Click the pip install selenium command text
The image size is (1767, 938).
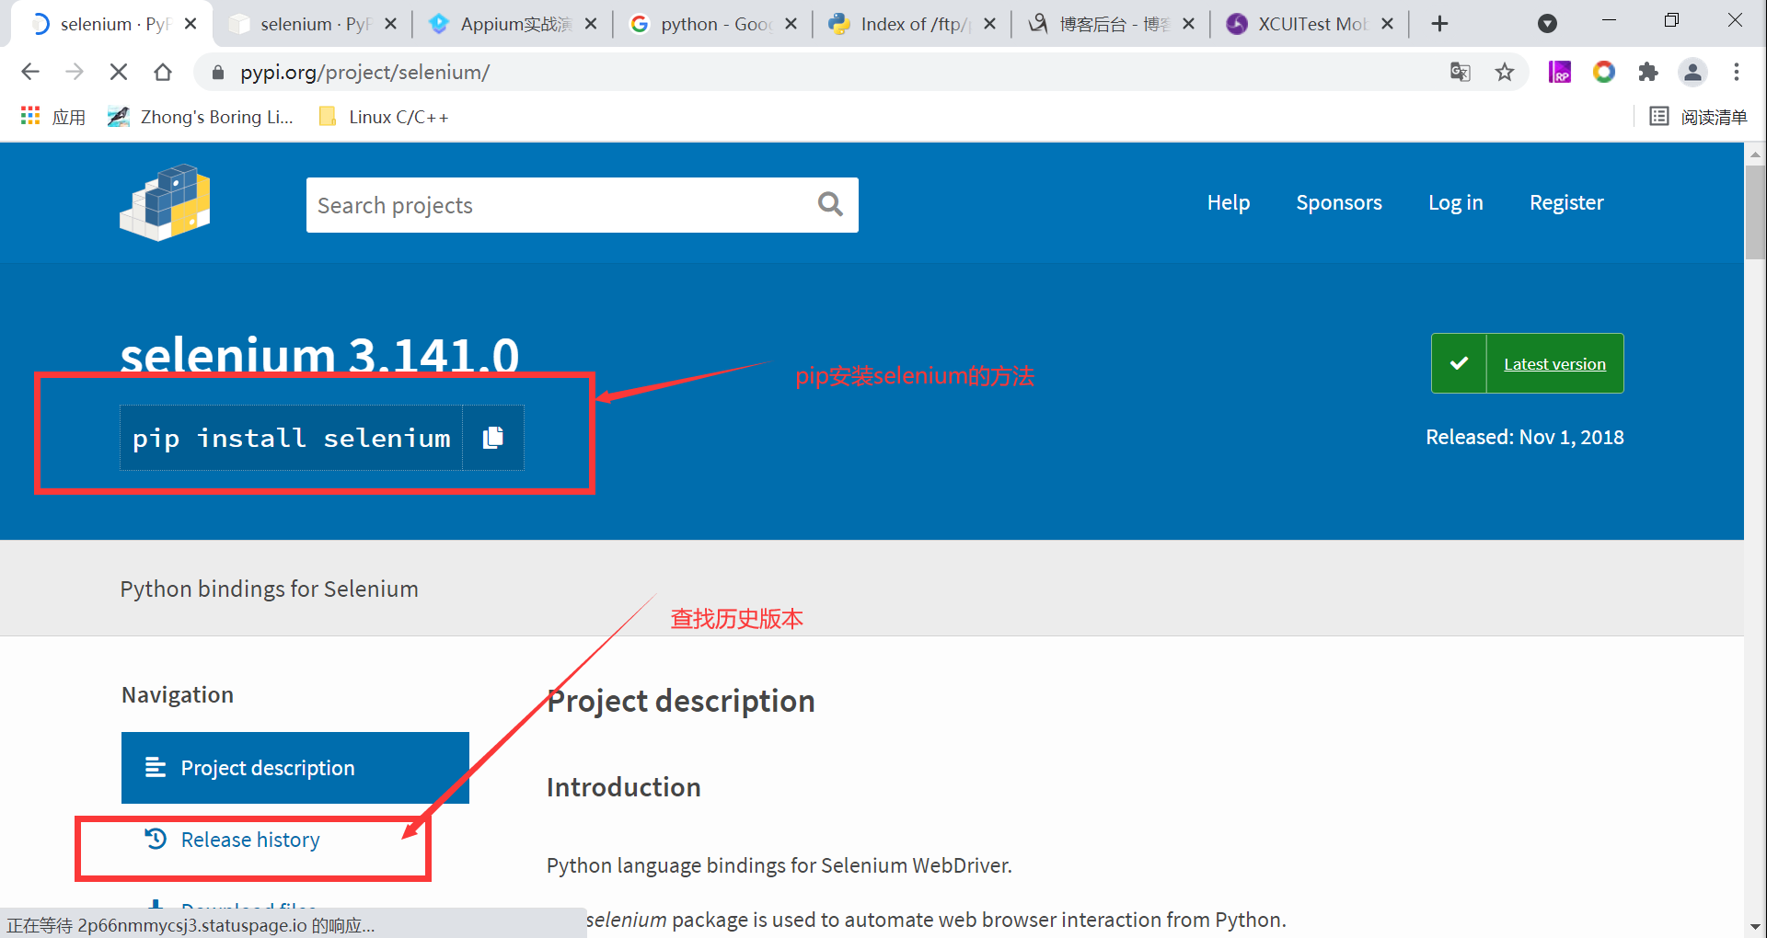[x=292, y=439]
